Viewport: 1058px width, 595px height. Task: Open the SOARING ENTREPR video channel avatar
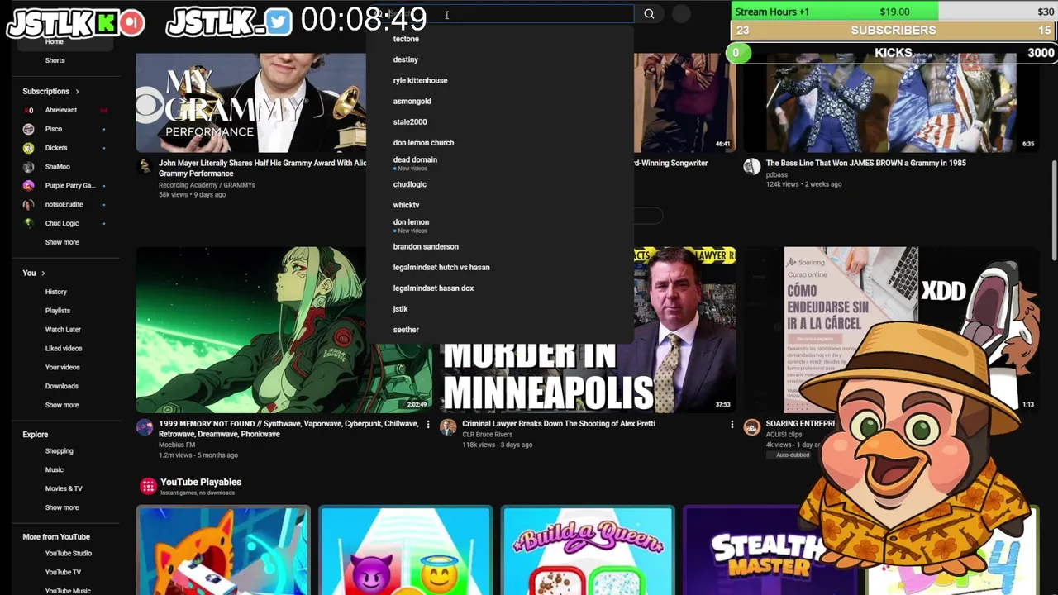click(x=752, y=427)
